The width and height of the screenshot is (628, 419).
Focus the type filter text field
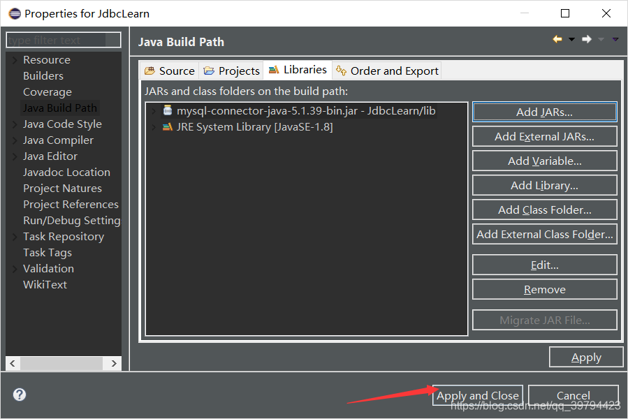coord(64,40)
